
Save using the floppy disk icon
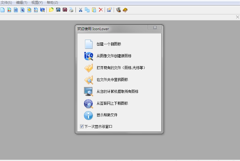pos(58,10)
